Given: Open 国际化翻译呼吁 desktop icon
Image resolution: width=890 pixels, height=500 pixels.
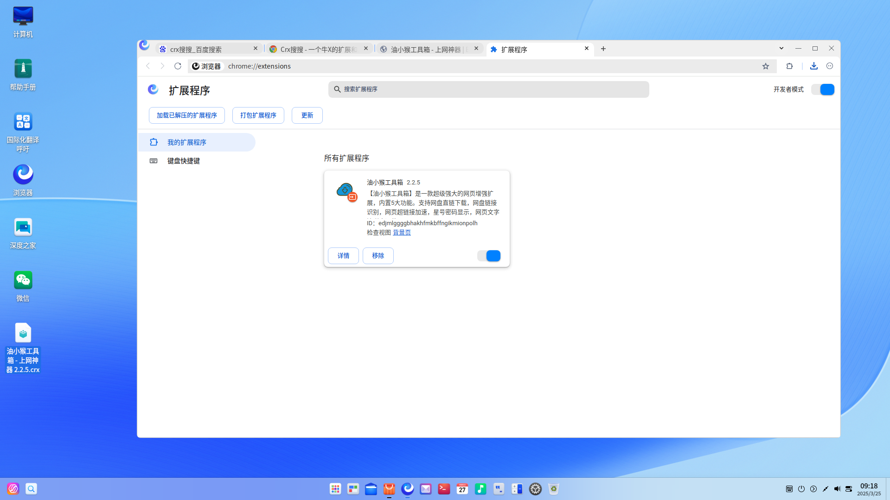Looking at the screenshot, I should coord(23,133).
